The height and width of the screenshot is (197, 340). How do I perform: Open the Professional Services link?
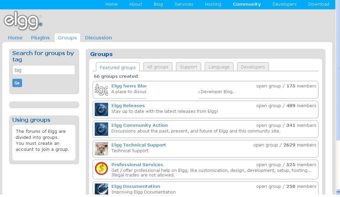(x=137, y=165)
